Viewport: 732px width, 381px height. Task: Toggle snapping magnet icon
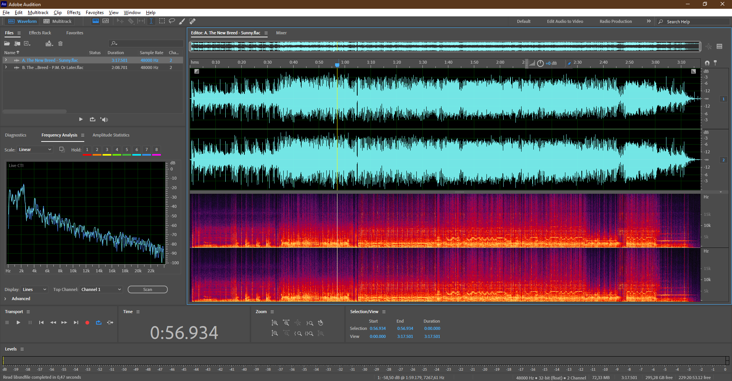707,63
